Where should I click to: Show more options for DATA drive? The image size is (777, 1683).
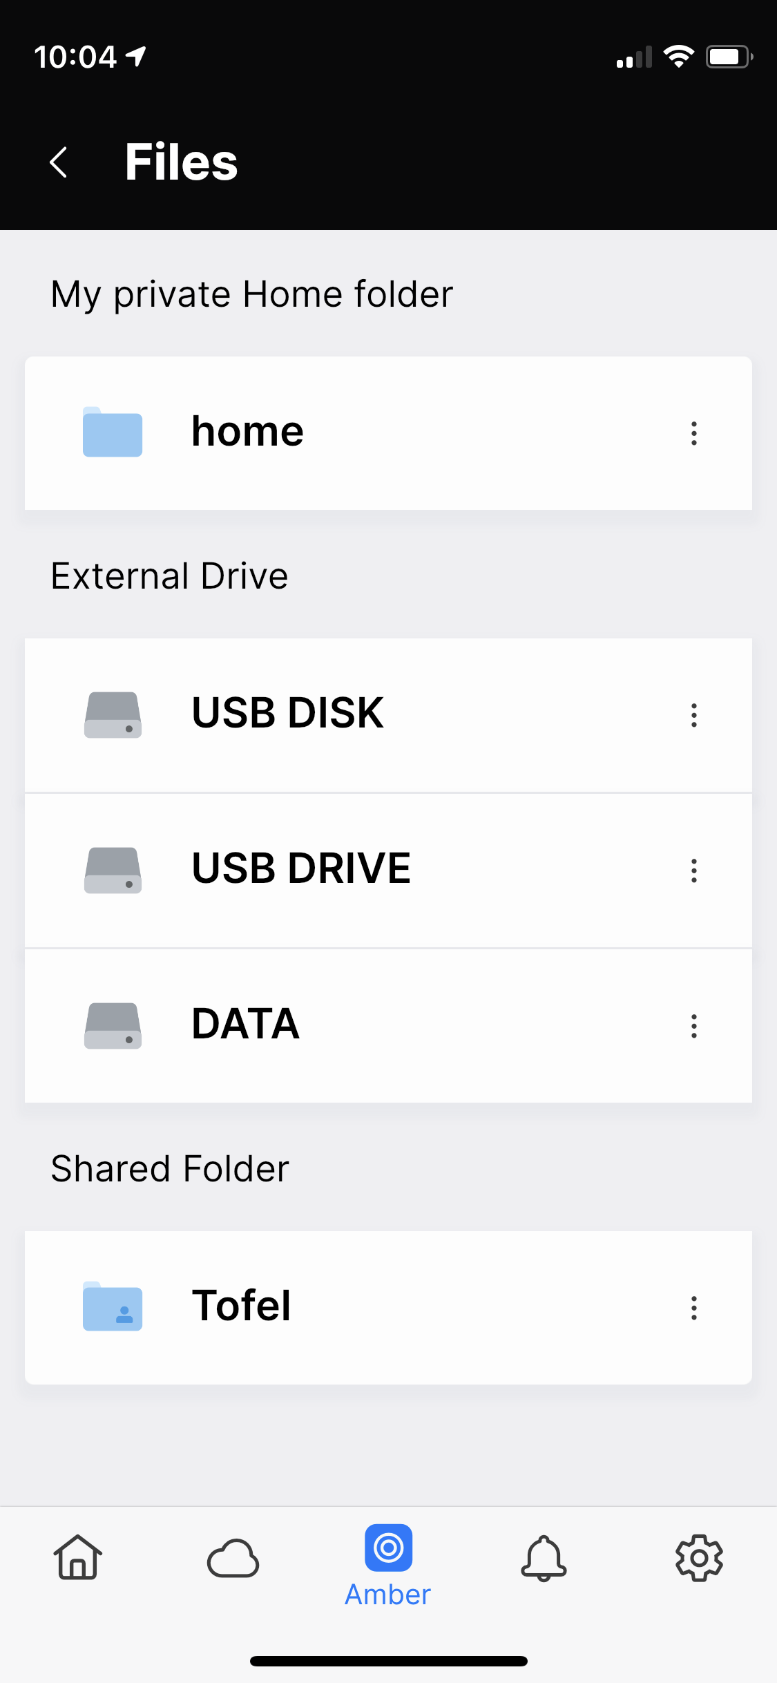pos(694,1026)
